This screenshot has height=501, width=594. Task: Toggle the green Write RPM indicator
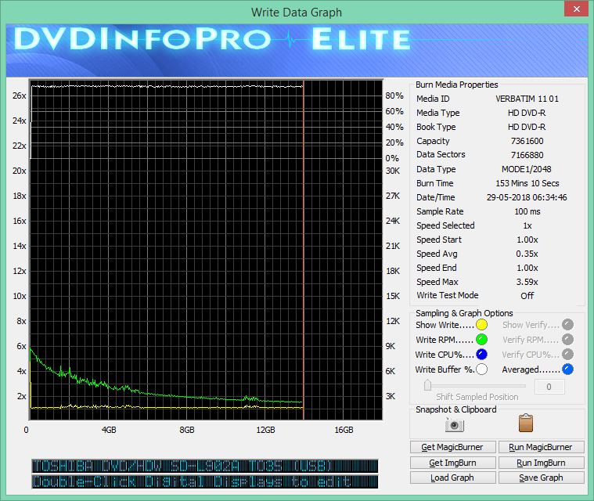(481, 339)
